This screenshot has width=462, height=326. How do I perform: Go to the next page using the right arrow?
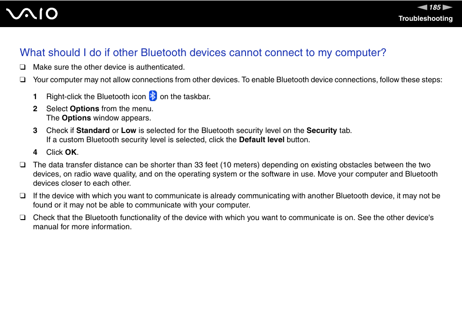click(x=447, y=7)
